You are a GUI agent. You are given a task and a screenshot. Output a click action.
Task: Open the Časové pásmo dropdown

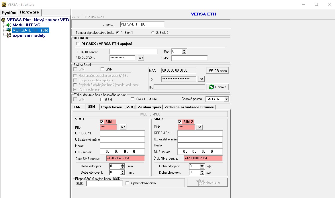(226, 99)
